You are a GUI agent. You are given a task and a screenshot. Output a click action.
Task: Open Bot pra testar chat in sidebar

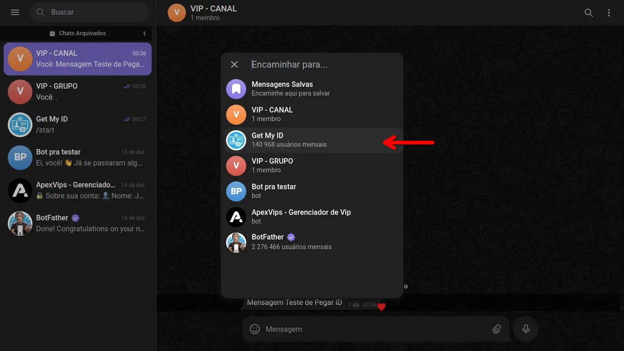pos(78,157)
